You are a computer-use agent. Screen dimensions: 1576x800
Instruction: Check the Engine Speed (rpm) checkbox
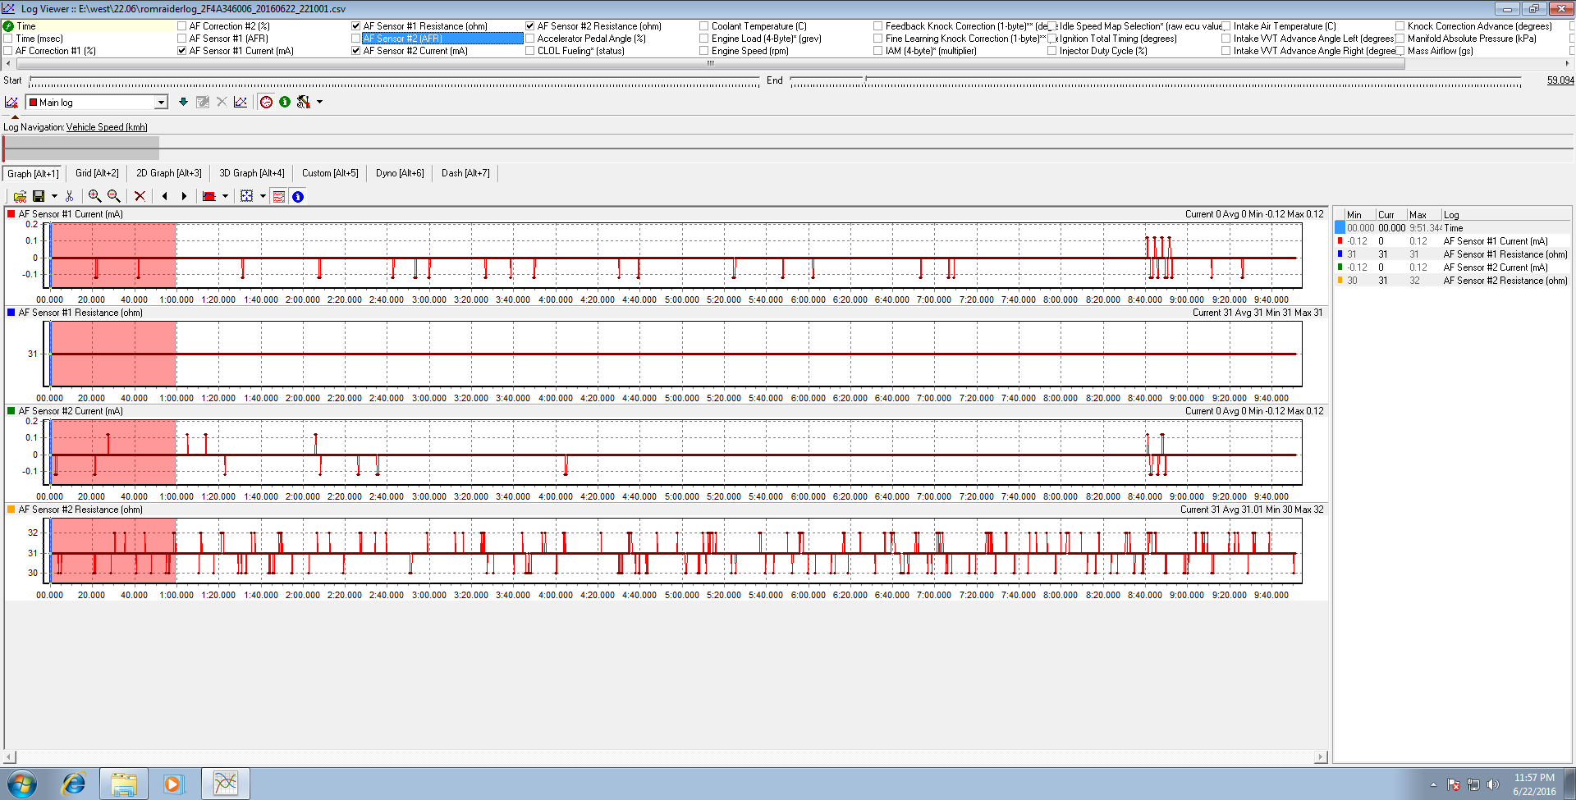click(x=704, y=51)
